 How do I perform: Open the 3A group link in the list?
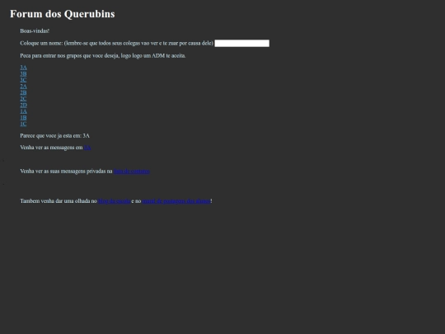pos(23,68)
